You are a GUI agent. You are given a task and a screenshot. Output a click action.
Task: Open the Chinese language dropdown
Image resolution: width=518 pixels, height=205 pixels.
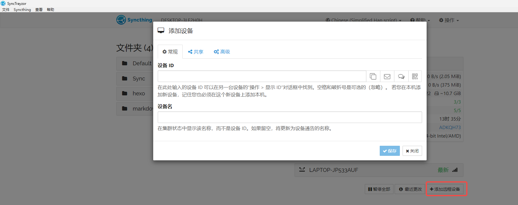tap(364, 20)
